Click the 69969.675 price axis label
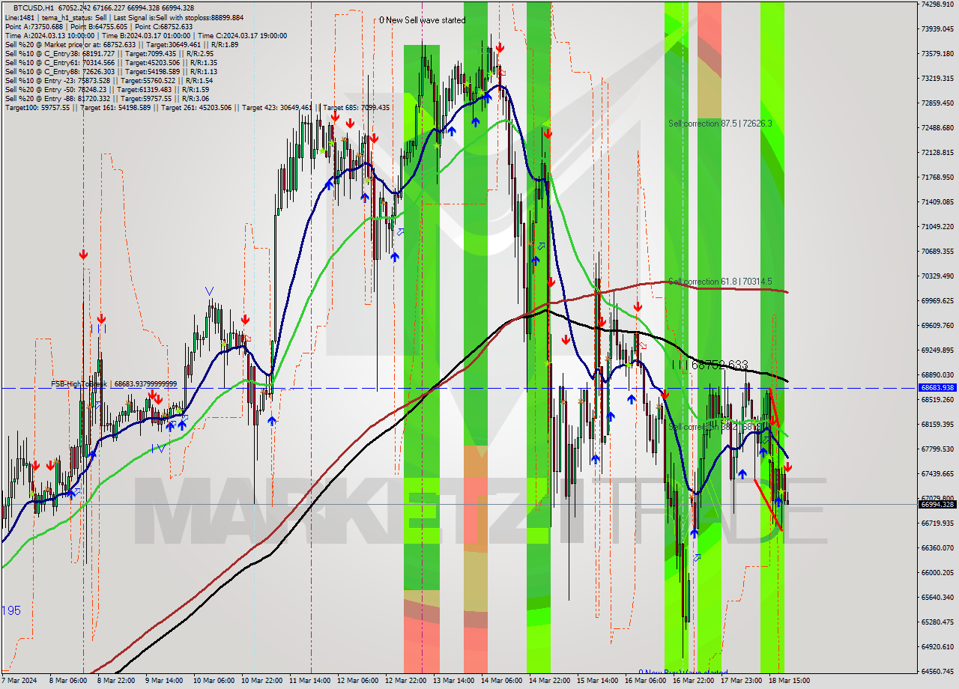 click(937, 300)
